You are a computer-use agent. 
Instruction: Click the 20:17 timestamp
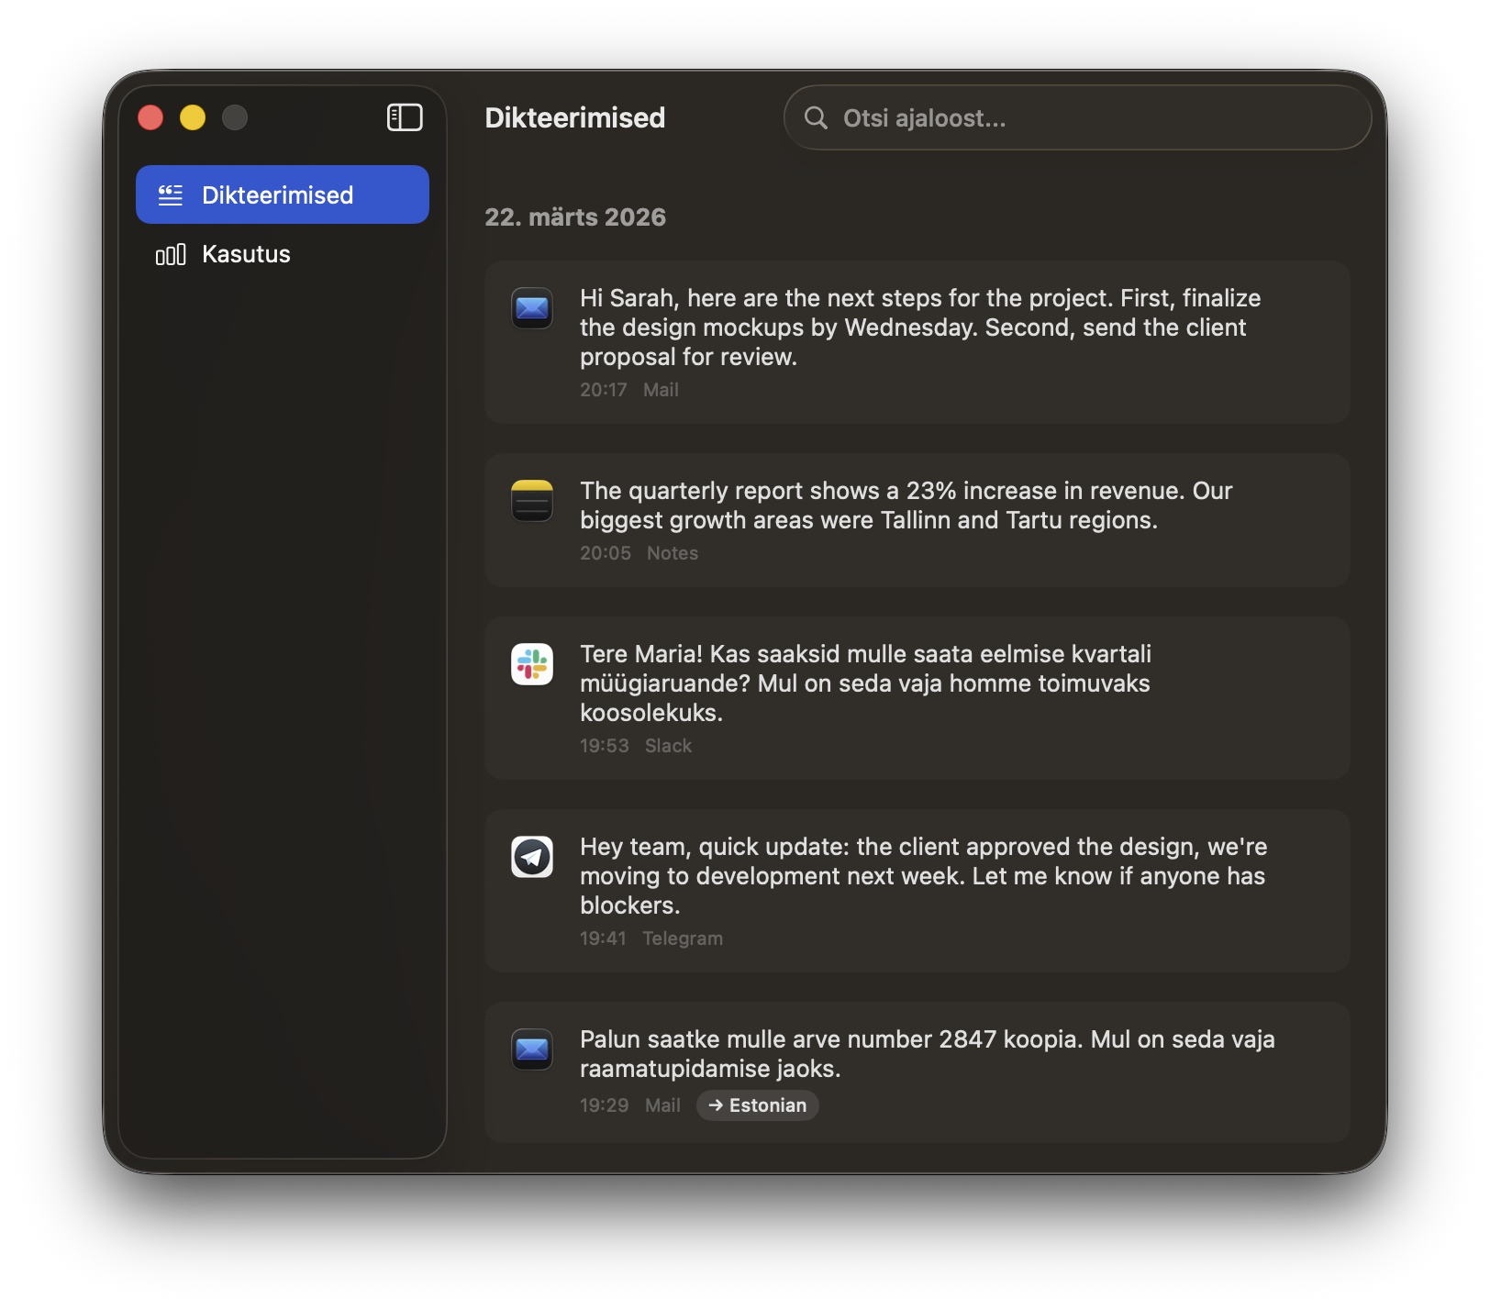coord(604,390)
